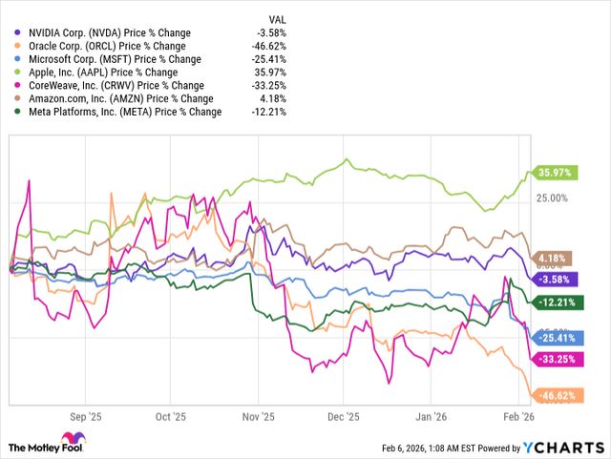
Task: Click the Amazon 4.18% value tag
Action: coord(554,258)
